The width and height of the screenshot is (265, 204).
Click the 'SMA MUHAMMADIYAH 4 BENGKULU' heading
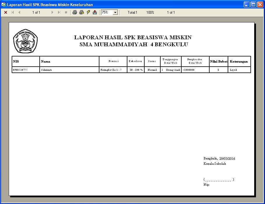(134, 44)
